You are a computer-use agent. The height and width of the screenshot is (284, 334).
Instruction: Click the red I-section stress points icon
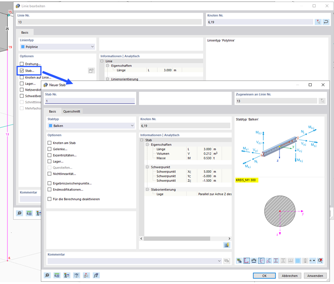(x=276, y=261)
